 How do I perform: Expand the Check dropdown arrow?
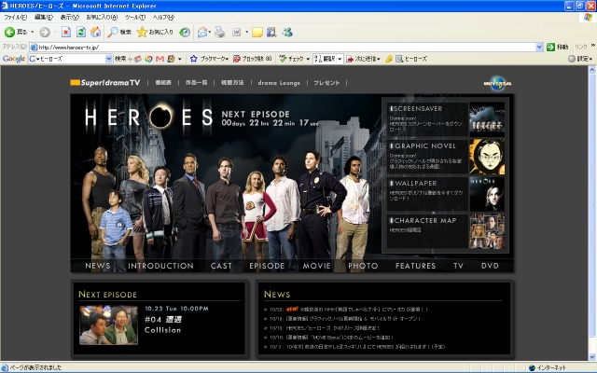[x=308, y=59]
